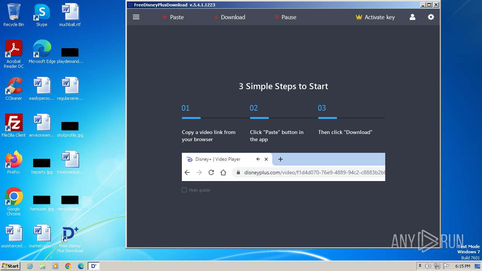
Task: Open the Skype desktop shortcut
Action: click(42, 15)
